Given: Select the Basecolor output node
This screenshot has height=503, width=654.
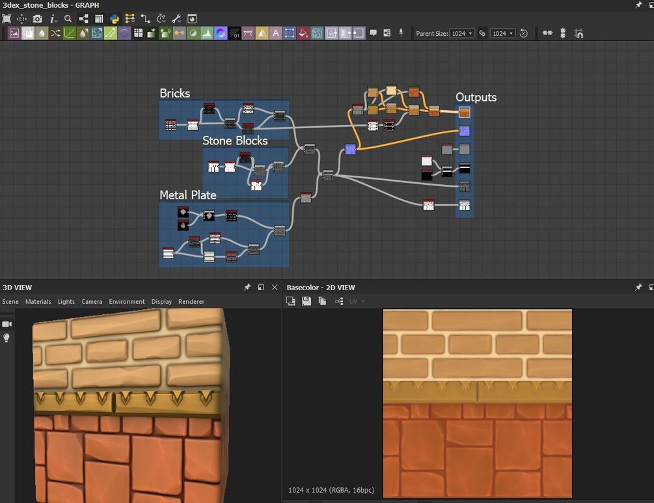Looking at the screenshot, I should 464,112.
